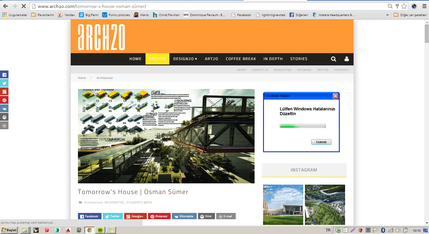
Task: Open the ART2O nav item
Action: tap(212, 59)
